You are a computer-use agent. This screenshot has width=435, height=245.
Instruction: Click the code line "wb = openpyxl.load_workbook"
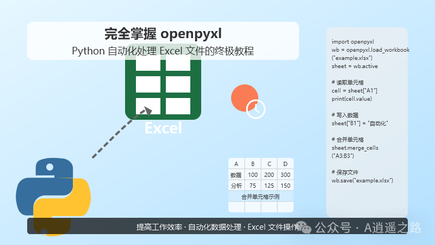(x=370, y=50)
